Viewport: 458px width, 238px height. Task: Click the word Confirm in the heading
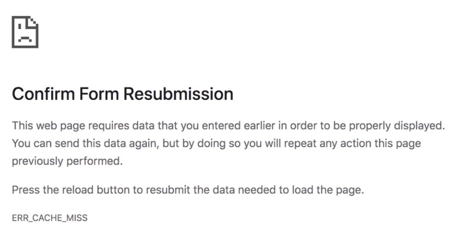point(43,94)
